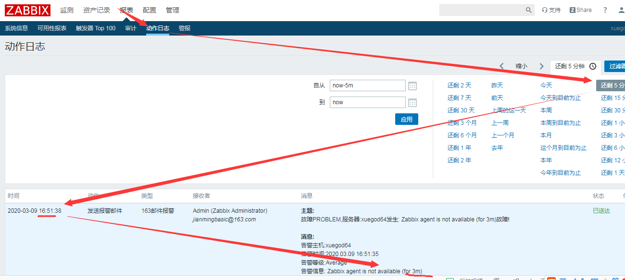Click the 类型 column header
The image size is (625, 280).
pyautogui.click(x=147, y=196)
